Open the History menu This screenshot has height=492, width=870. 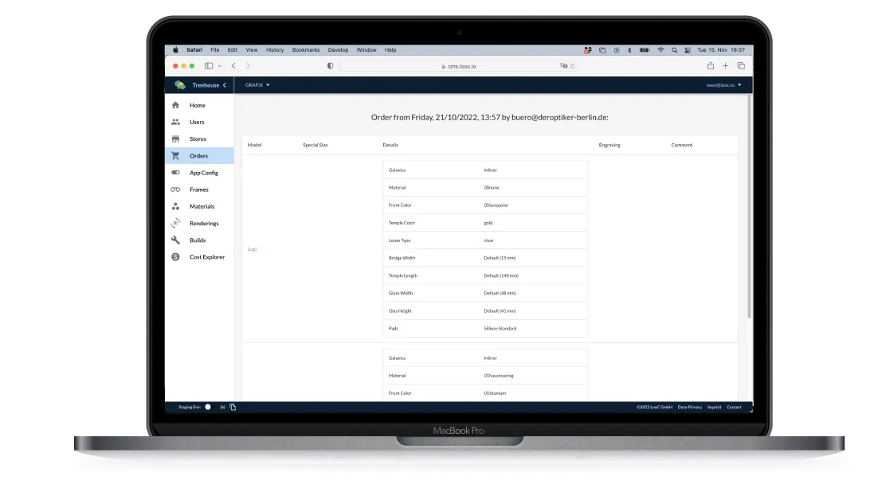[275, 50]
